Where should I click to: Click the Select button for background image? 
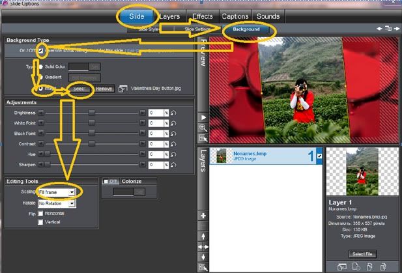tap(78, 89)
